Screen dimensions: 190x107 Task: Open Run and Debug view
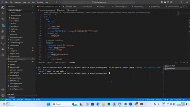[x=3, y=31]
